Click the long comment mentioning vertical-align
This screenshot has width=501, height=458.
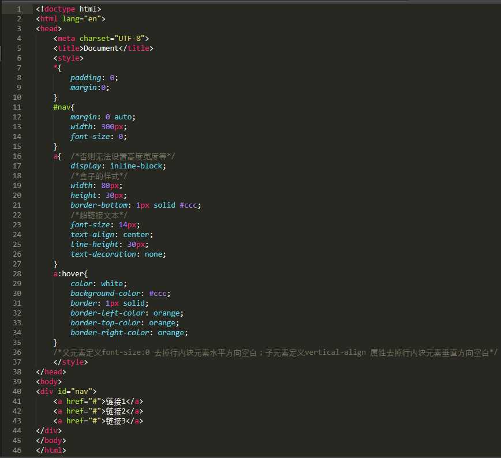click(x=275, y=352)
